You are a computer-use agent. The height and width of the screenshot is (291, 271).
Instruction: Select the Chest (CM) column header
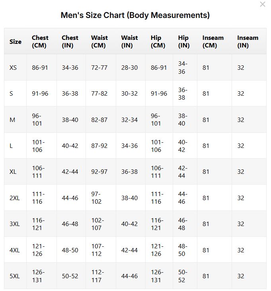(40, 41)
